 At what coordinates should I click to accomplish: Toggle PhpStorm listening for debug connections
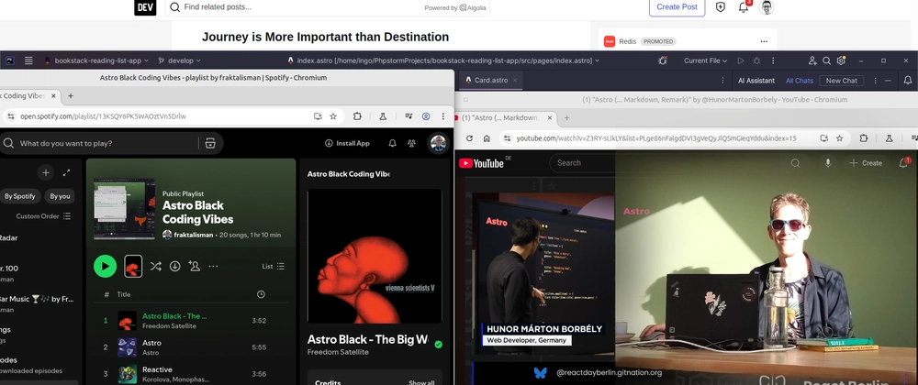663,60
